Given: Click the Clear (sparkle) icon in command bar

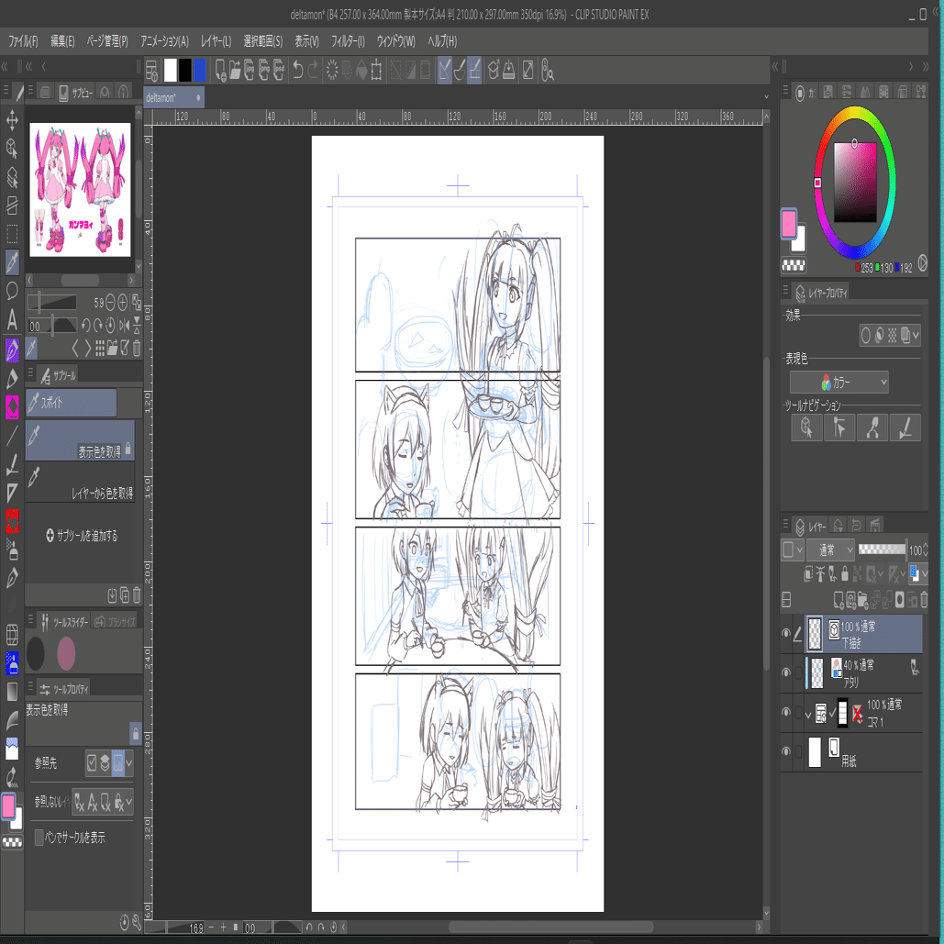Looking at the screenshot, I should 332,71.
